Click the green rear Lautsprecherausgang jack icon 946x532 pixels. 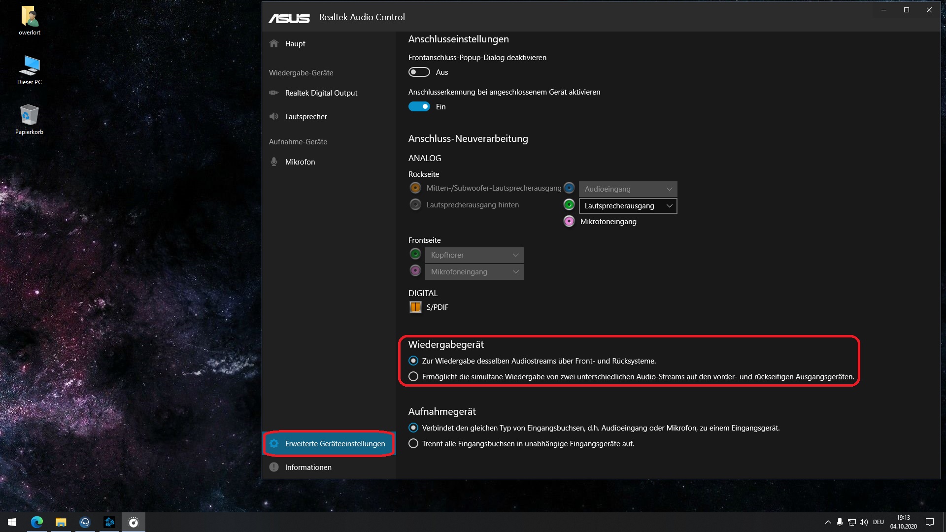pos(569,204)
